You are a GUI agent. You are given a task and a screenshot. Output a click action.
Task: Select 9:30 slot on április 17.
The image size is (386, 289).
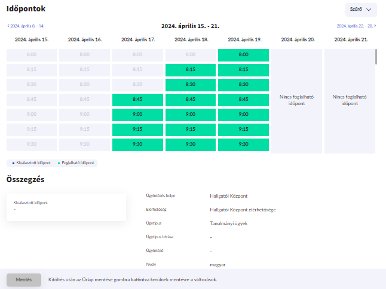coord(137,144)
